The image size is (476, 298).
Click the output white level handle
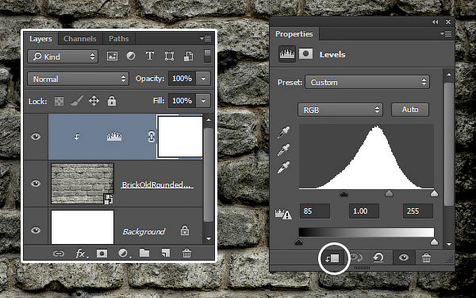coord(434,242)
